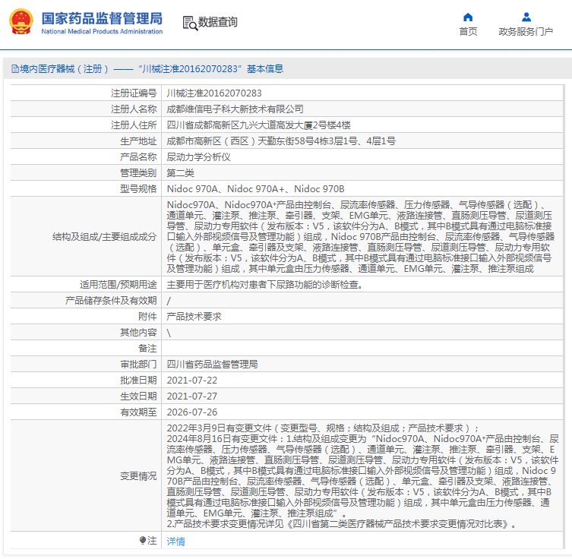Click the 型号规格 label
The width and height of the screenshot is (572, 559).
(x=138, y=189)
